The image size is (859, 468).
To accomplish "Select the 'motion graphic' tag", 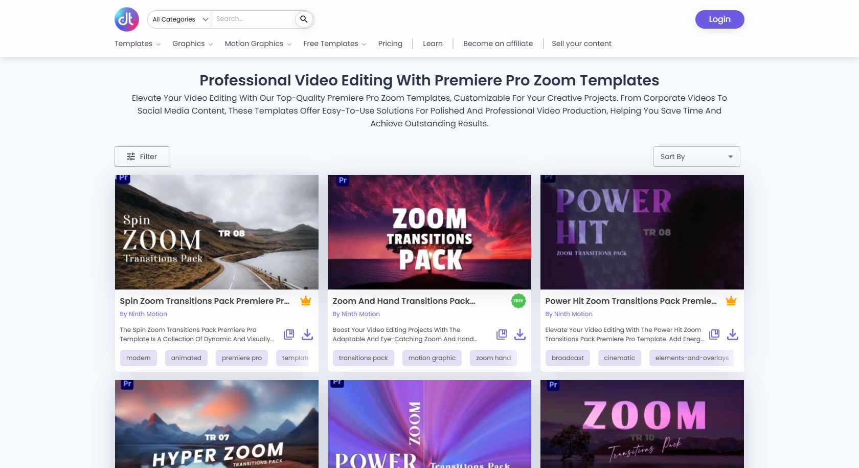I will (432, 358).
